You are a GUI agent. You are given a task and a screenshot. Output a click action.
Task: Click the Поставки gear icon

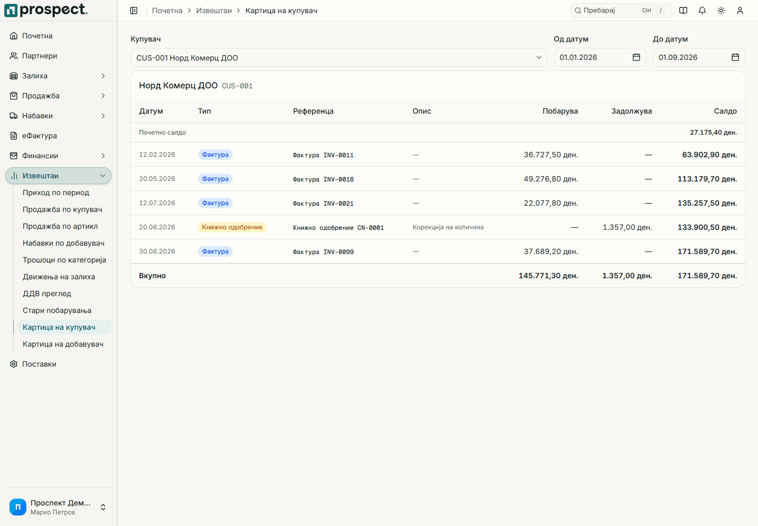tap(14, 364)
